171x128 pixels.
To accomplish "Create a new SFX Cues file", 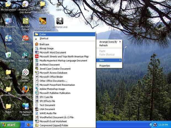I will click(65, 97).
